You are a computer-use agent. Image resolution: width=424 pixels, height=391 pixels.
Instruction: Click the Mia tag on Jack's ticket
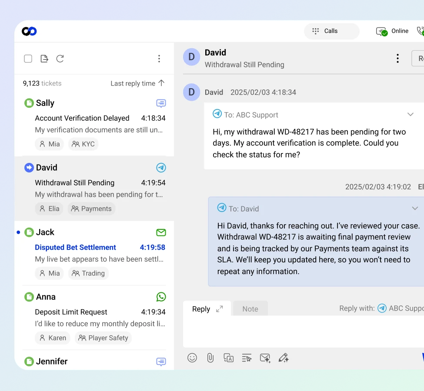[x=50, y=273]
